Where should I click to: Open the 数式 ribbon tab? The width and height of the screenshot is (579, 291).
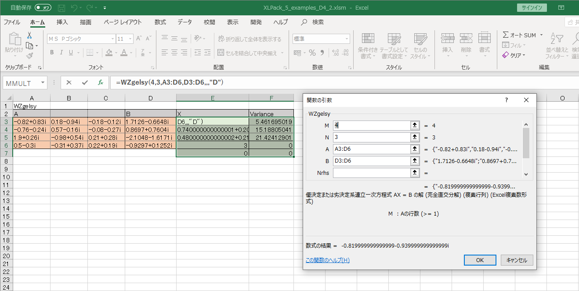pyautogui.click(x=160, y=22)
